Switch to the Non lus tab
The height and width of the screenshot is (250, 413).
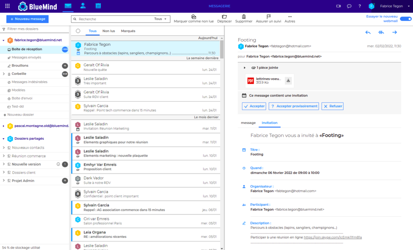(108, 31)
